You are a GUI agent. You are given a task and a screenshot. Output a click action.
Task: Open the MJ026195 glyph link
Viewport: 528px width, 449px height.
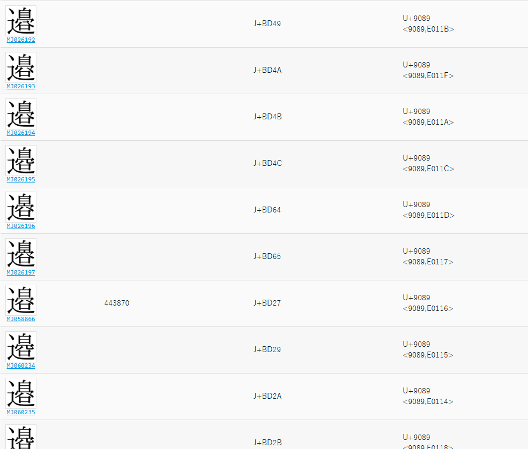click(21, 180)
